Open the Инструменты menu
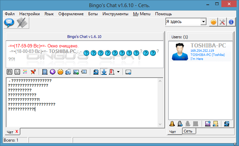Screen dimensions: 239x146 point(115,14)
